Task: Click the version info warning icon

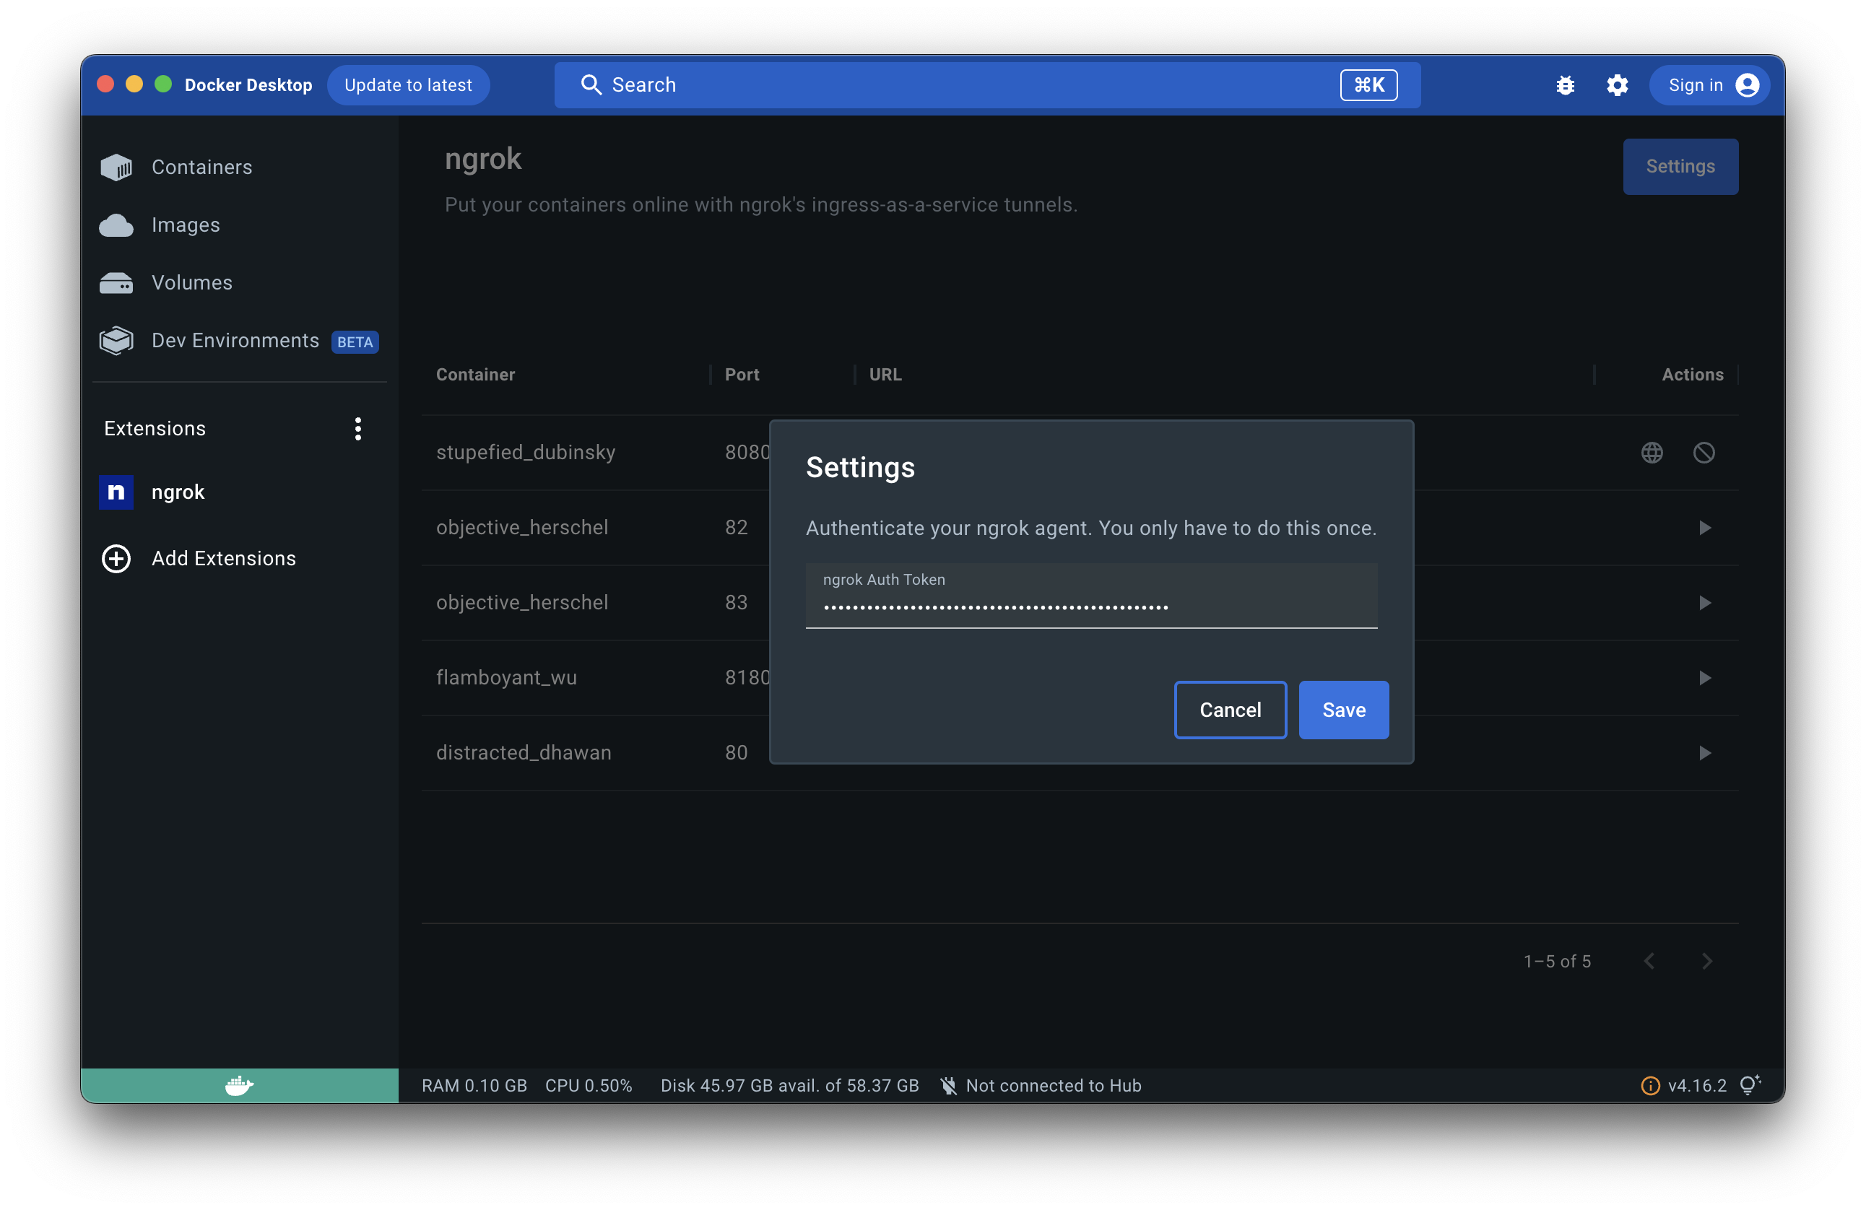Action: pyautogui.click(x=1649, y=1085)
